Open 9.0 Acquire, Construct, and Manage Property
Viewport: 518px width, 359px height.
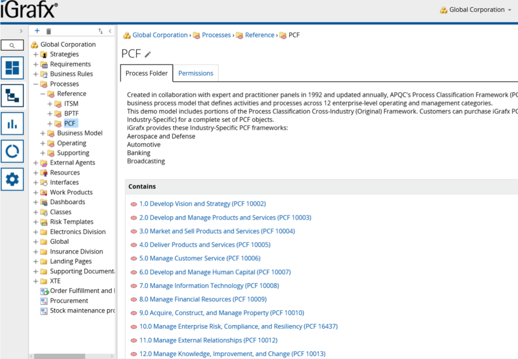221,313
